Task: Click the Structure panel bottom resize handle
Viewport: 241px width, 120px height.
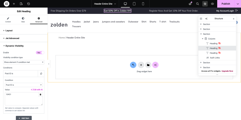Action: pos(217,75)
